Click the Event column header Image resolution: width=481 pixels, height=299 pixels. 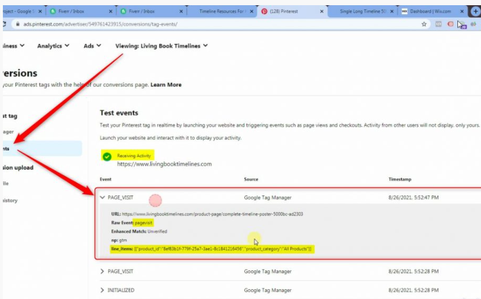[105, 179]
